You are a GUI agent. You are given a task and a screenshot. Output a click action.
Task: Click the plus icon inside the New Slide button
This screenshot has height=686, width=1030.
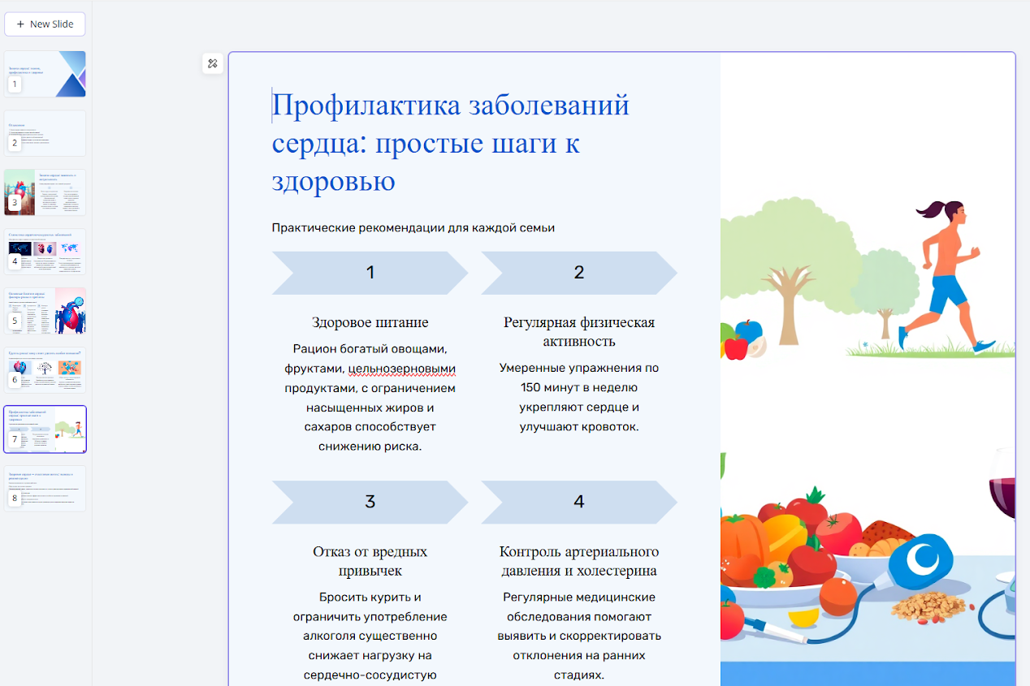click(20, 24)
